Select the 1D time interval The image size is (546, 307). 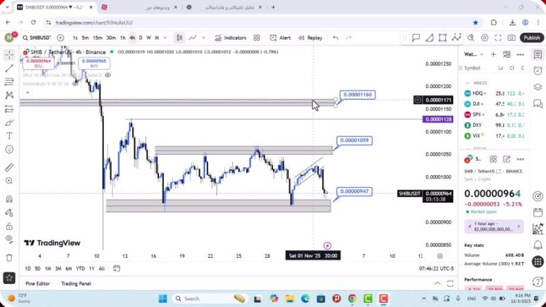coord(28,269)
